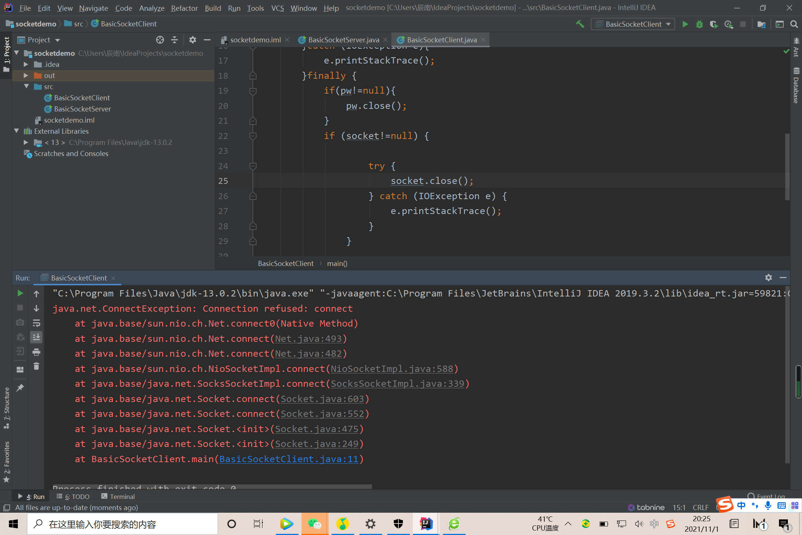Rerun BasicSocketClient in Run panel

20,293
